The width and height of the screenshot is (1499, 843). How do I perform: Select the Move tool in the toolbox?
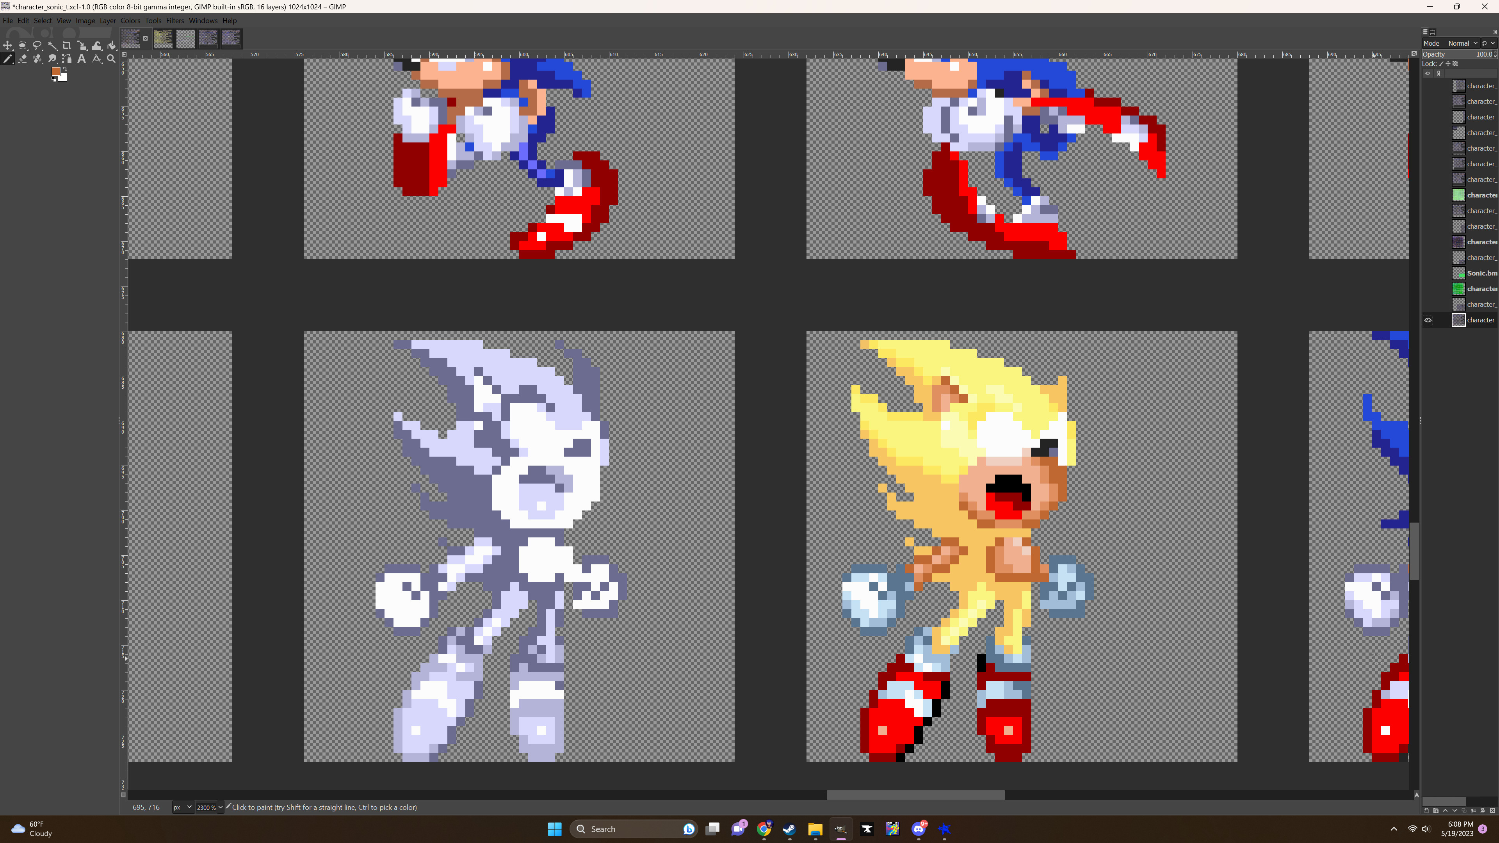(x=7, y=45)
